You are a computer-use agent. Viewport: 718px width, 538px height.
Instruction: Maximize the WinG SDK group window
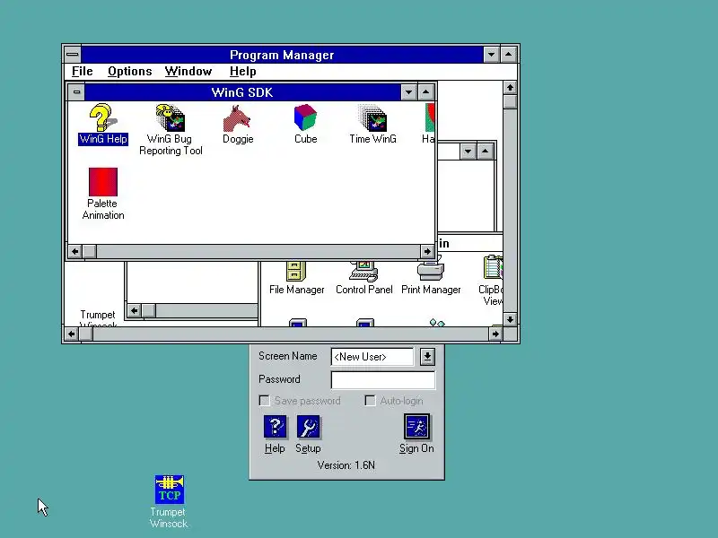coord(425,92)
